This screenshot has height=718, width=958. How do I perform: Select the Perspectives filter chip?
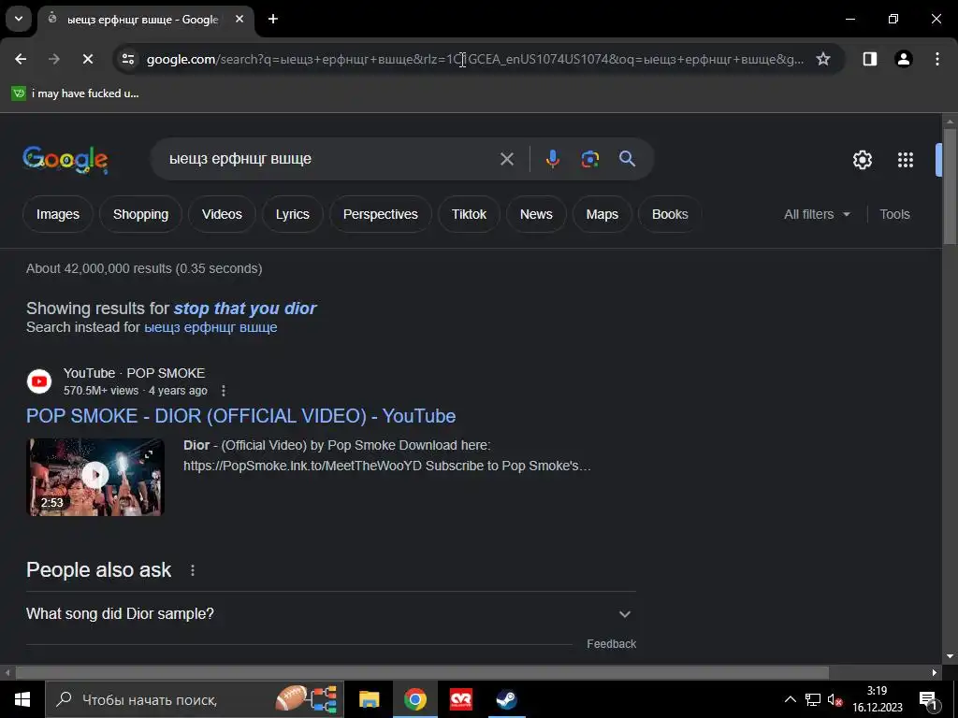(381, 214)
